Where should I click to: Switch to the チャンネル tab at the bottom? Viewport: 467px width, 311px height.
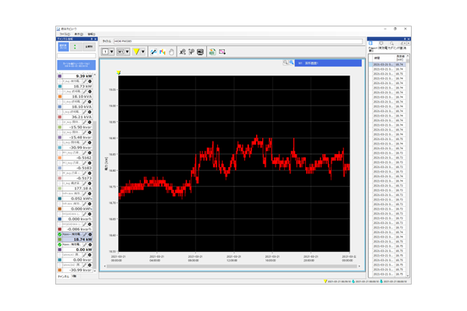(x=63, y=277)
